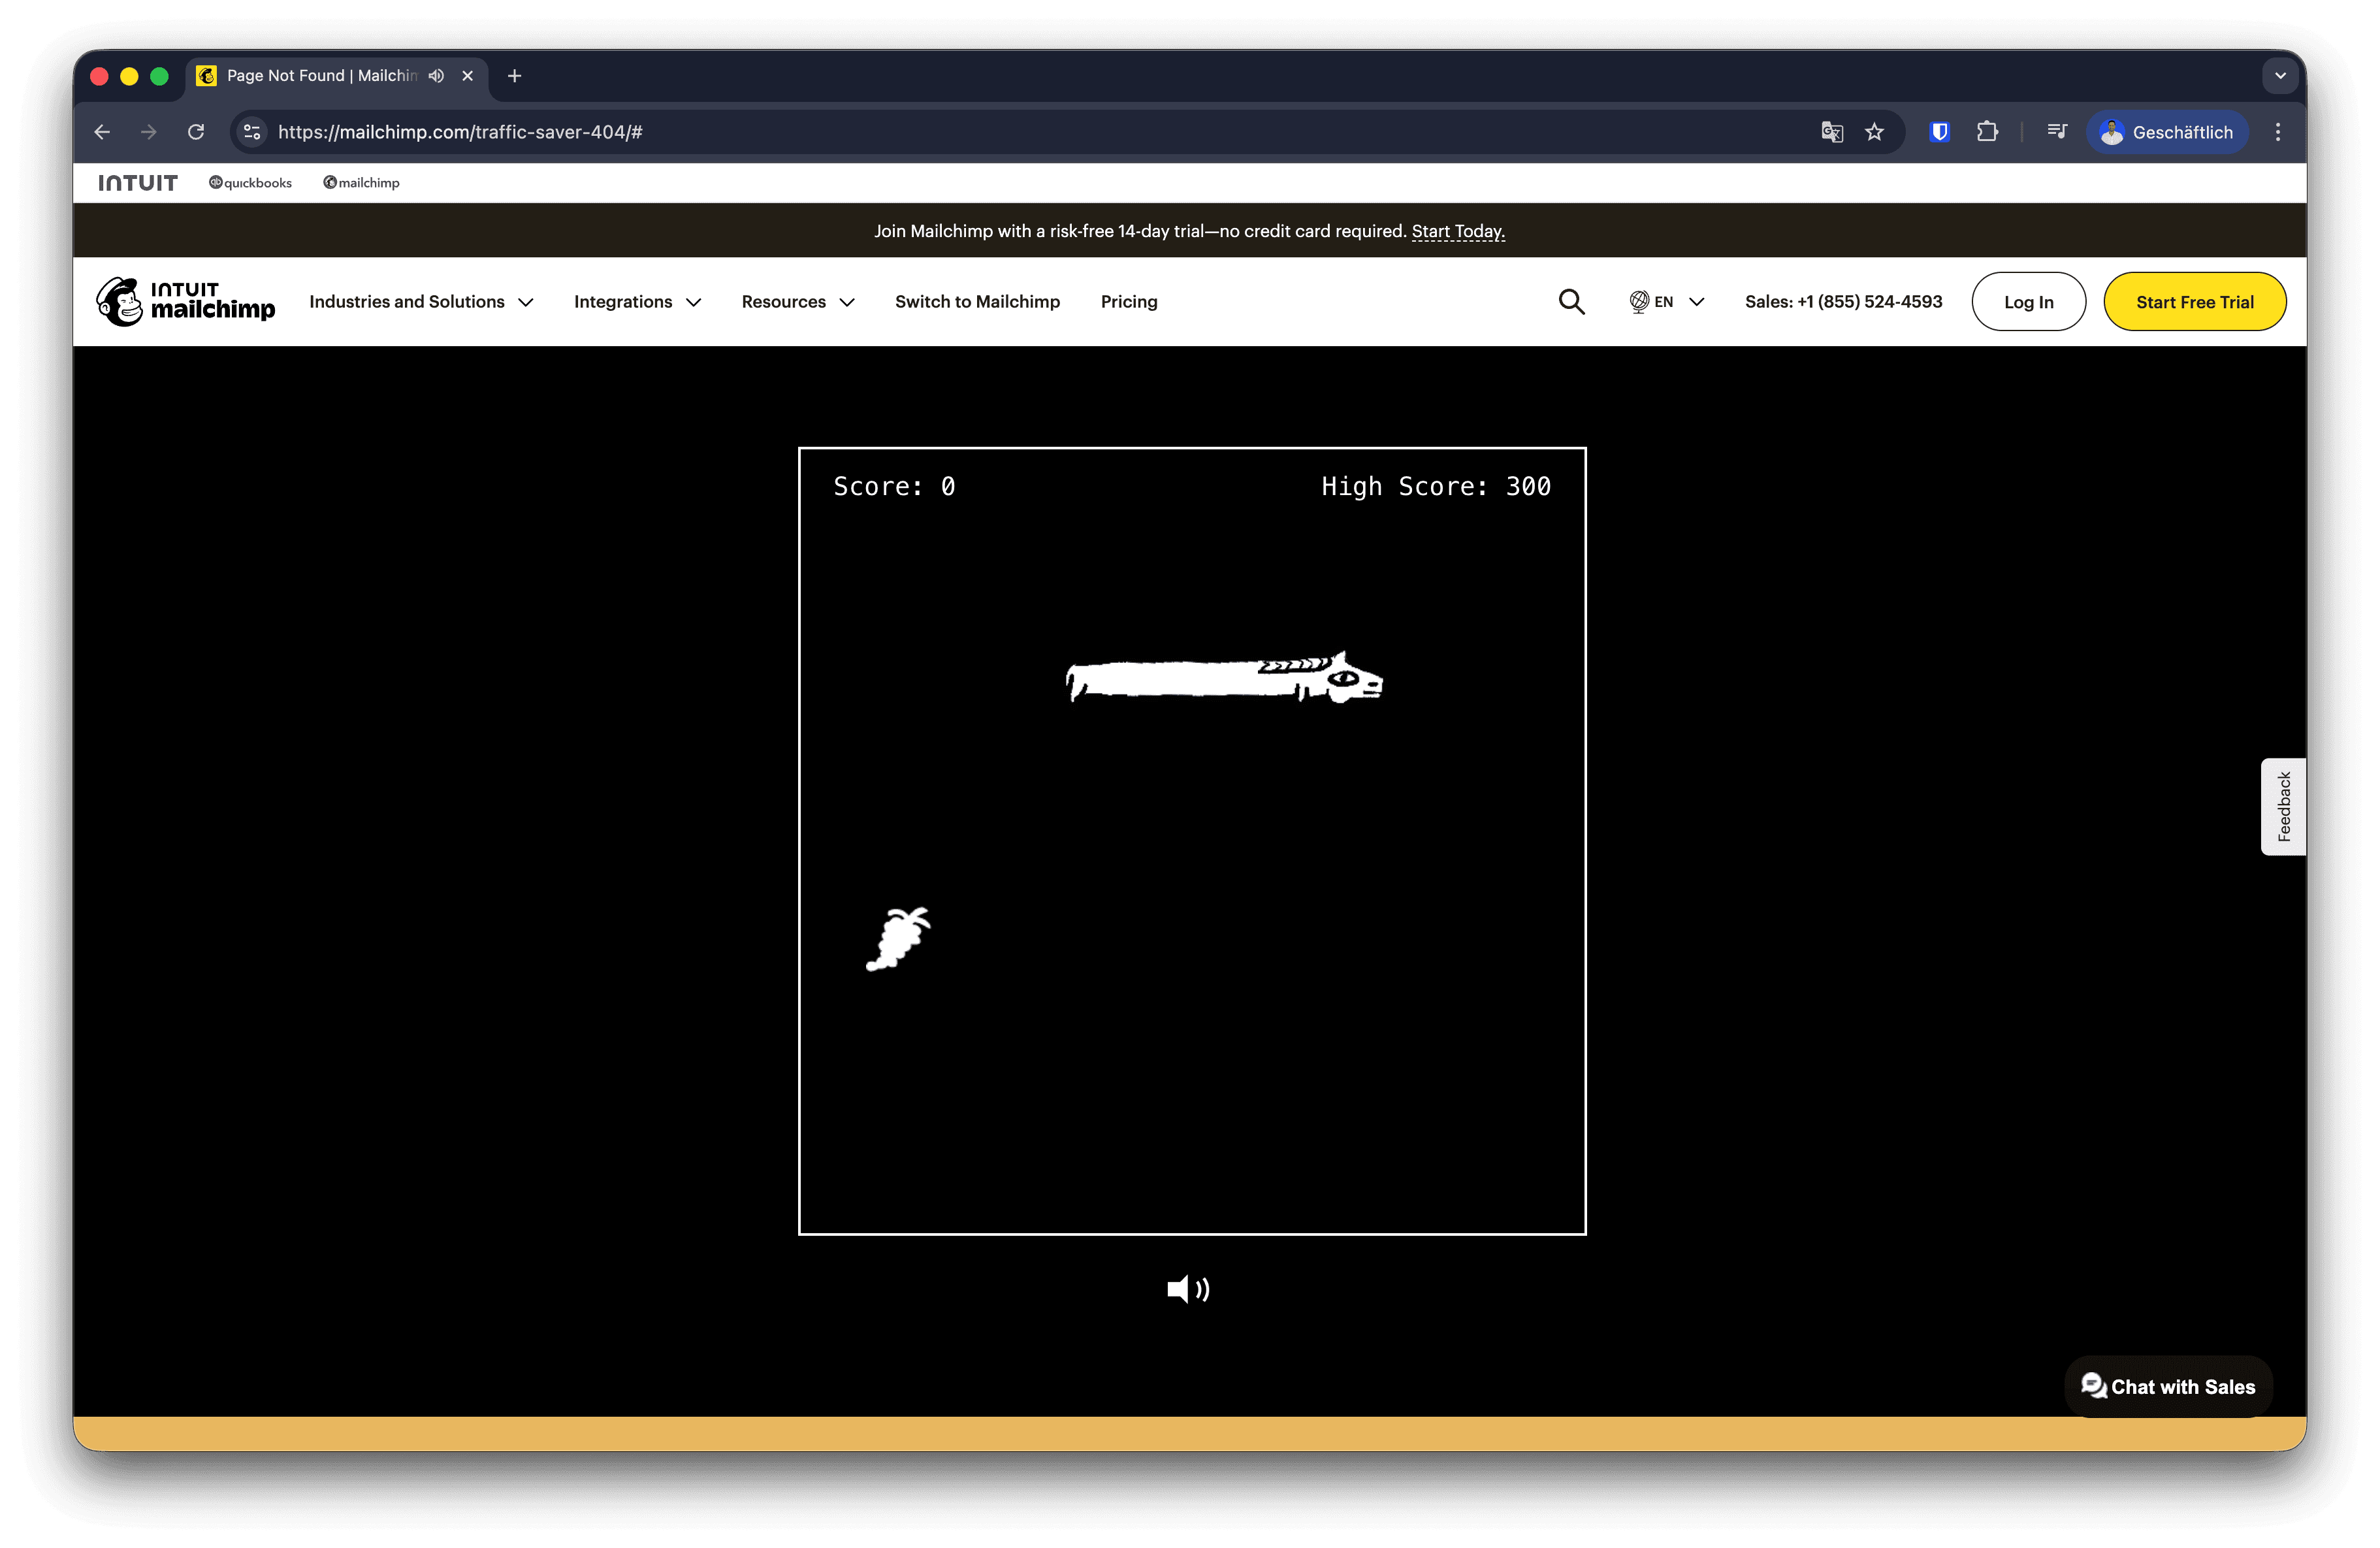The image size is (2380, 1548).
Task: Expand the Resources menu
Action: coord(798,302)
